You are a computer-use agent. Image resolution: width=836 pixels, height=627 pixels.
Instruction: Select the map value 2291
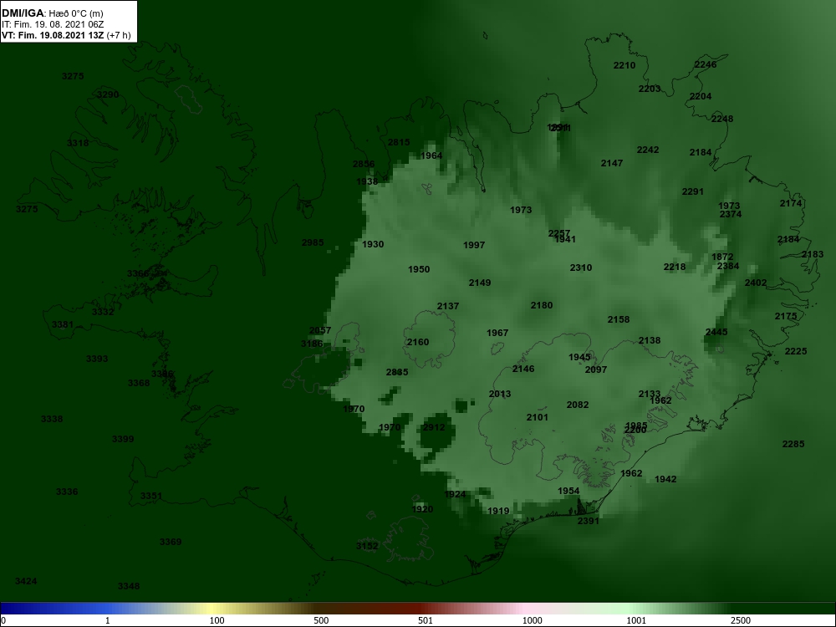[x=692, y=191]
